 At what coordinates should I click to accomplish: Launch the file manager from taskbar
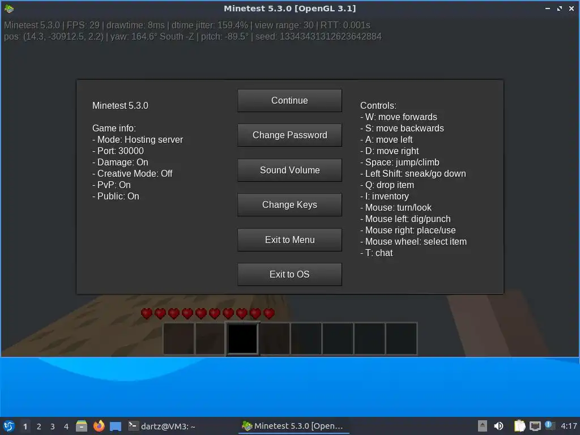point(82,426)
